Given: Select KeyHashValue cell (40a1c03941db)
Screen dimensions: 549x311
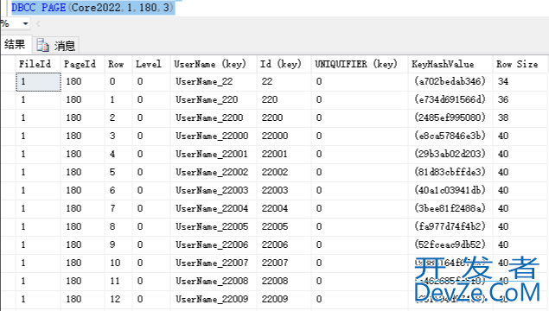Looking at the screenshot, I should point(450,191).
